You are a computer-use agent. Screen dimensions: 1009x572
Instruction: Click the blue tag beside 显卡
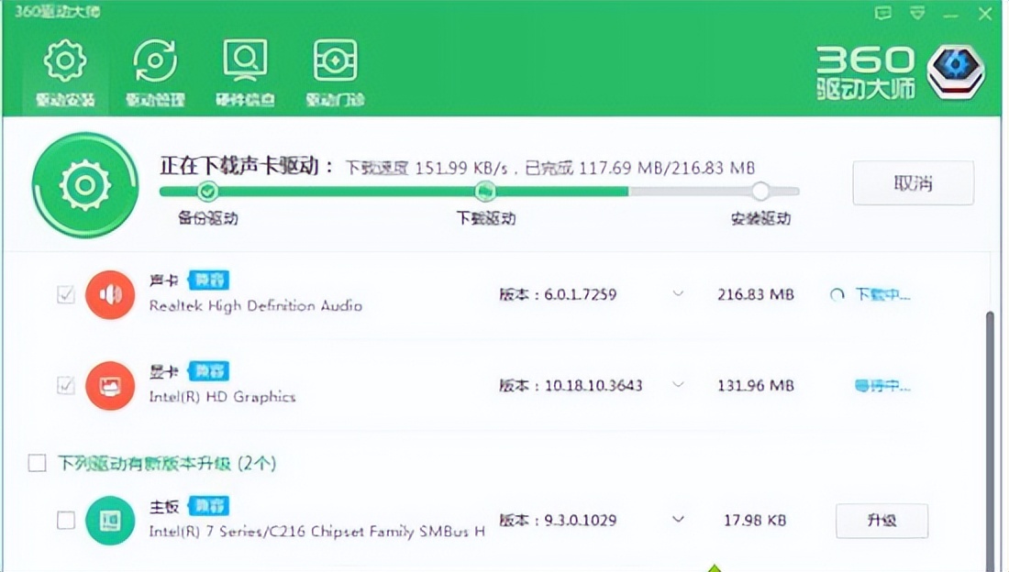(208, 371)
